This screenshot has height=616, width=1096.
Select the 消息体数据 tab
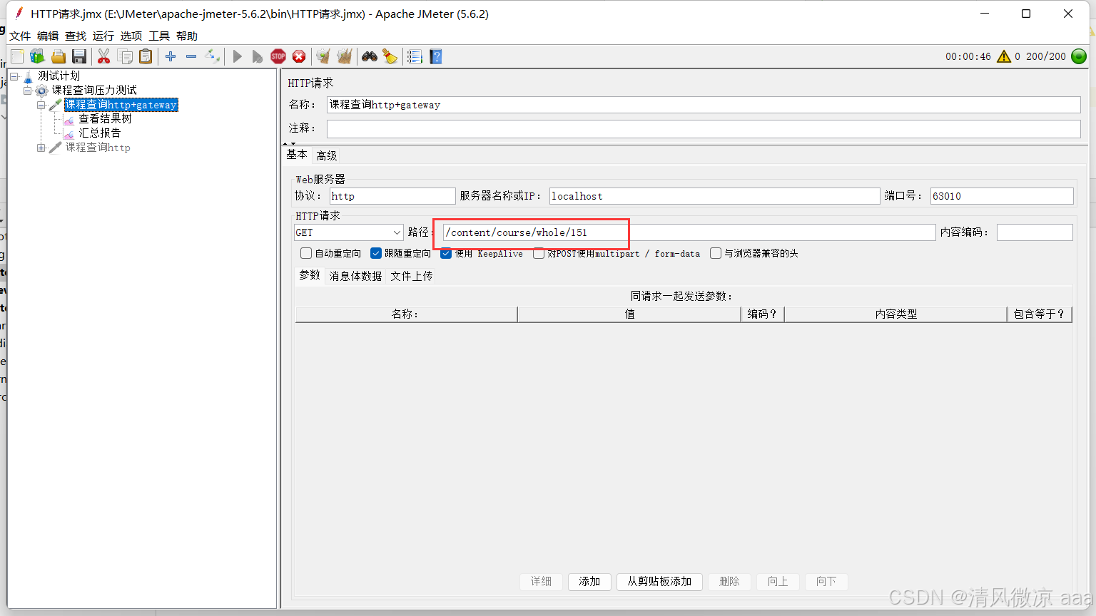tap(355, 276)
